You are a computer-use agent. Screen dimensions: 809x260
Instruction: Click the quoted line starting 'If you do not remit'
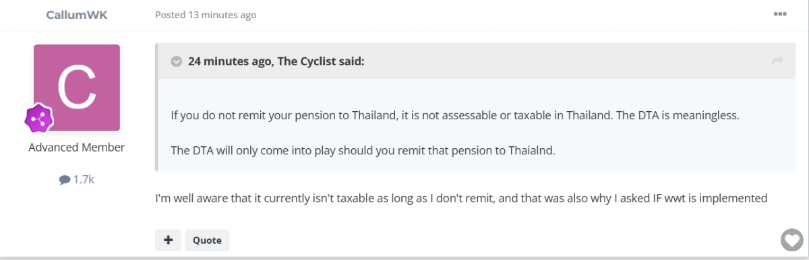coord(455,115)
